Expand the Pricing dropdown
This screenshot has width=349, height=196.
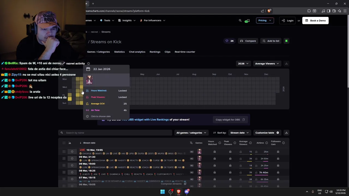265,20
